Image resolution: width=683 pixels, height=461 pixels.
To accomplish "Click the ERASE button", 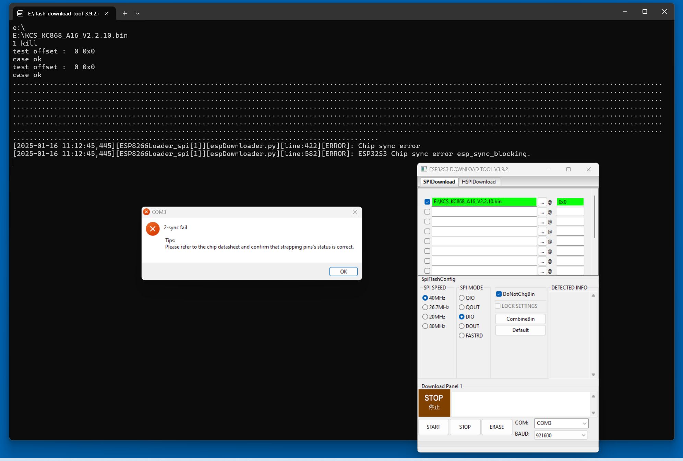I will (x=496, y=427).
